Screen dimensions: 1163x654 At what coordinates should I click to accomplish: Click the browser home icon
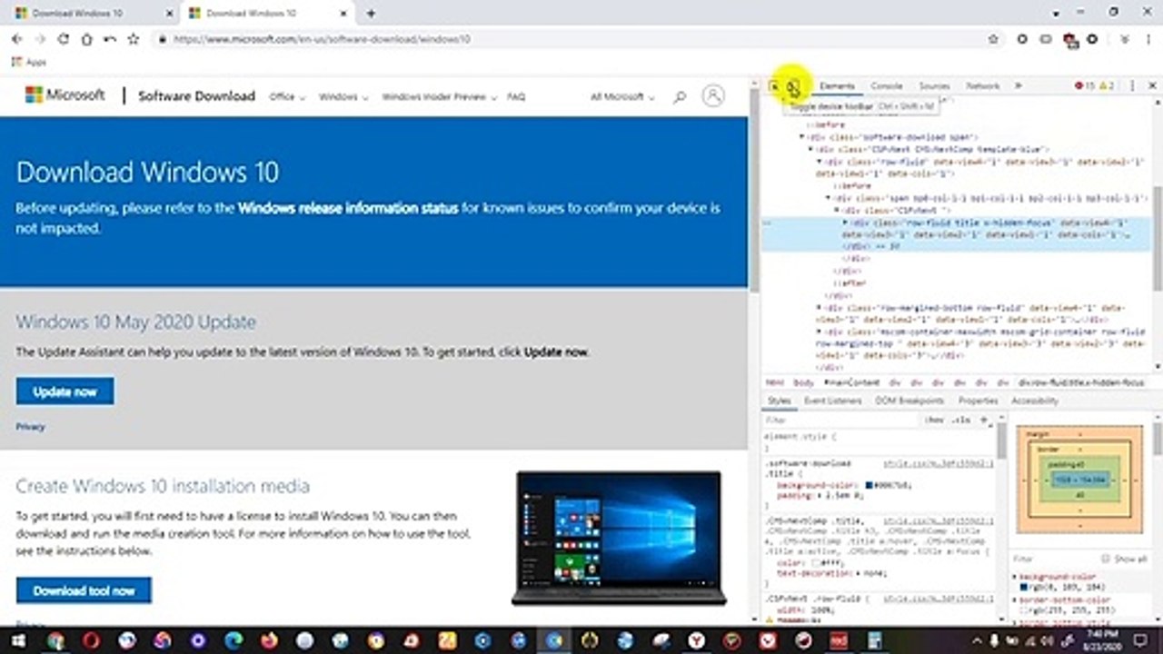[87, 39]
